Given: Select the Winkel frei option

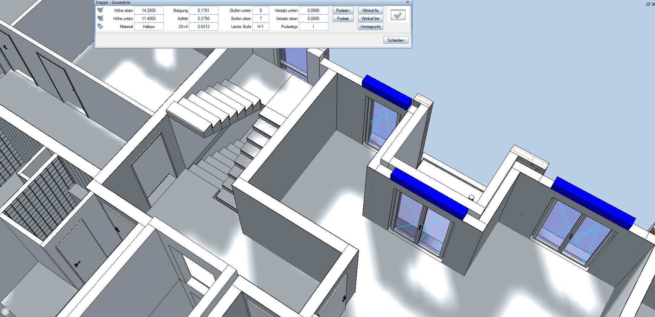Looking at the screenshot, I should (370, 19).
